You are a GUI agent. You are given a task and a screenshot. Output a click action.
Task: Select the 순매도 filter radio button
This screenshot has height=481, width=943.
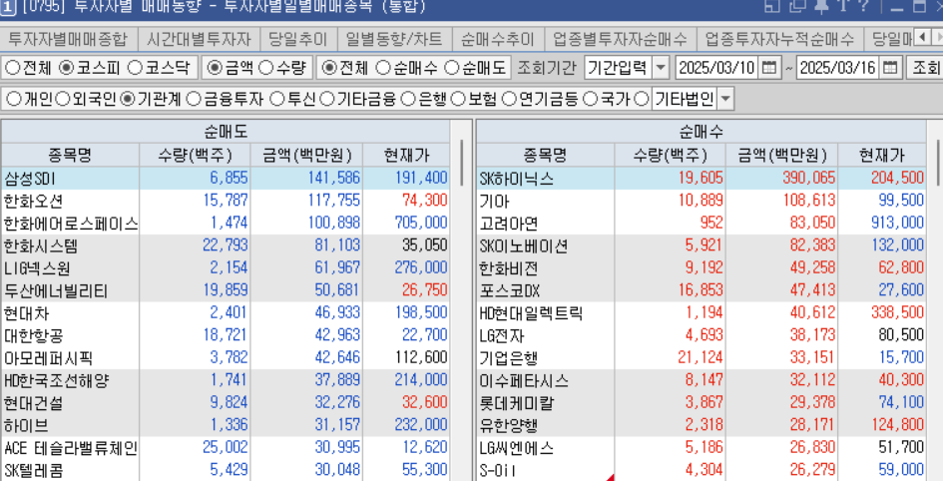[452, 67]
